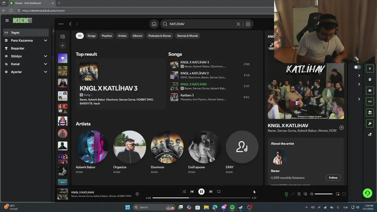Select the All filter chip

point(80,36)
